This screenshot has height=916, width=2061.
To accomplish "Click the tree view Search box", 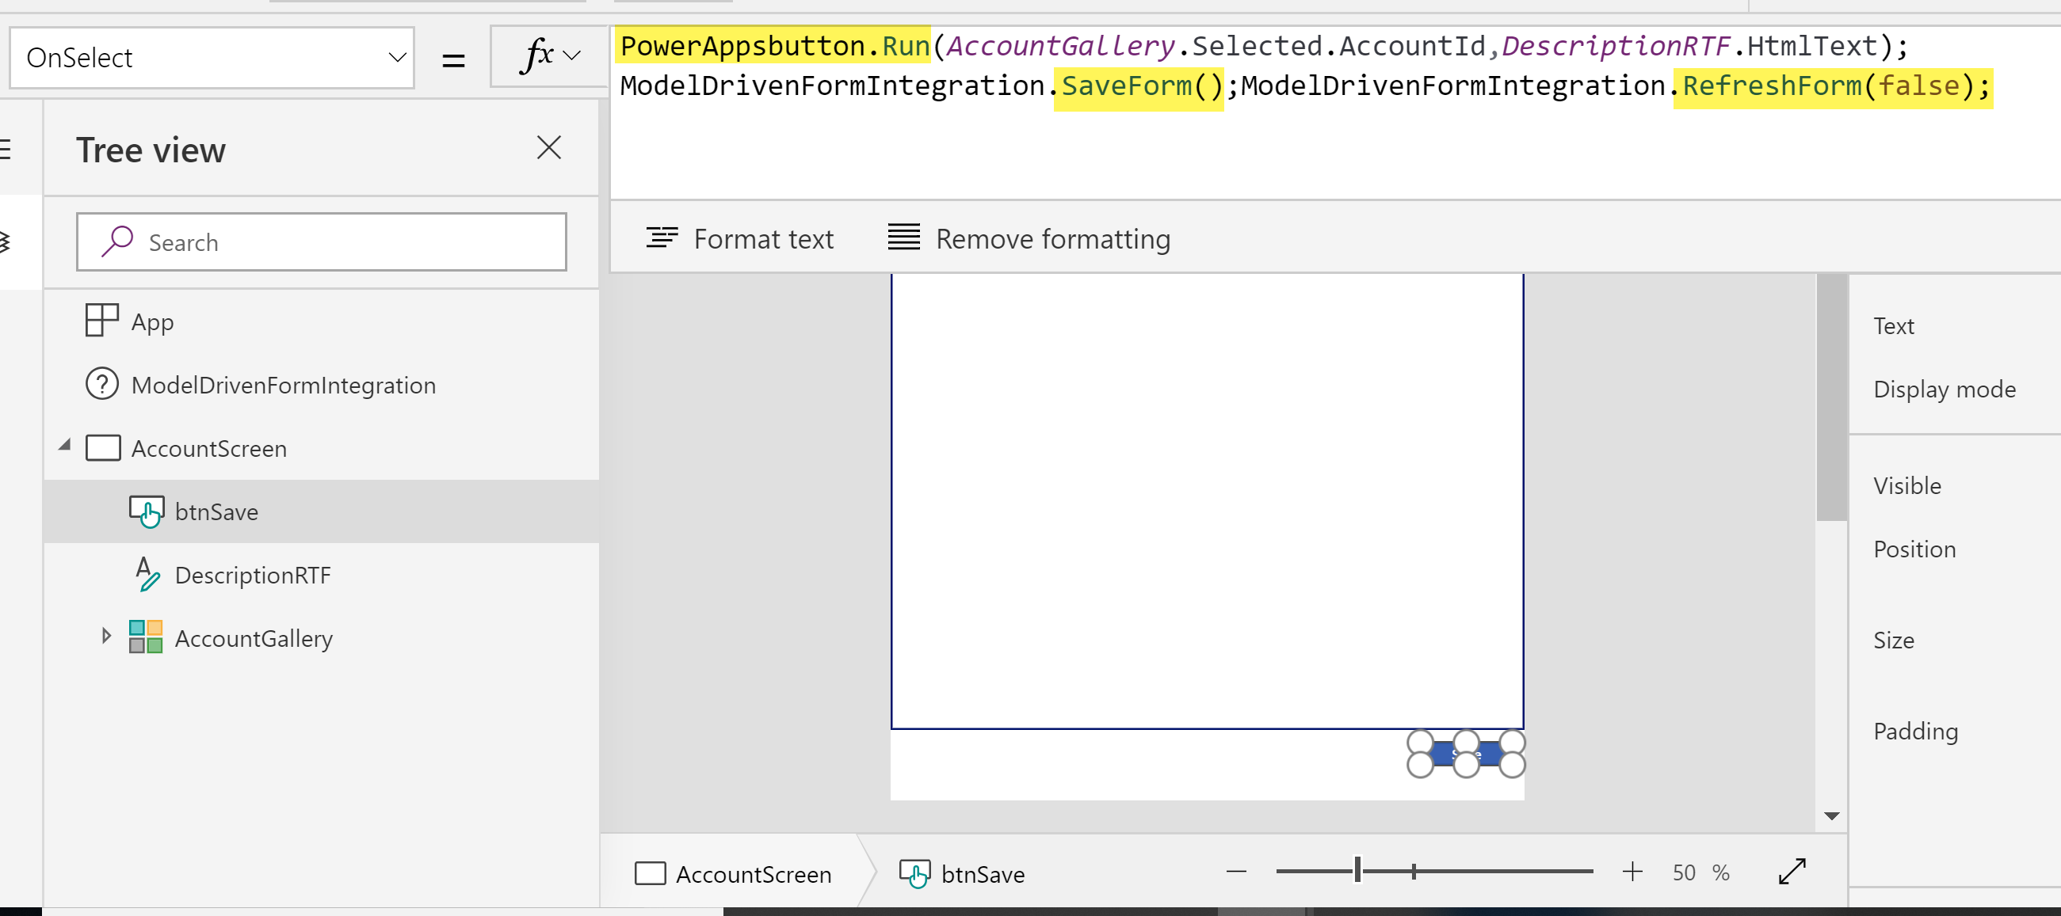I will coord(322,242).
